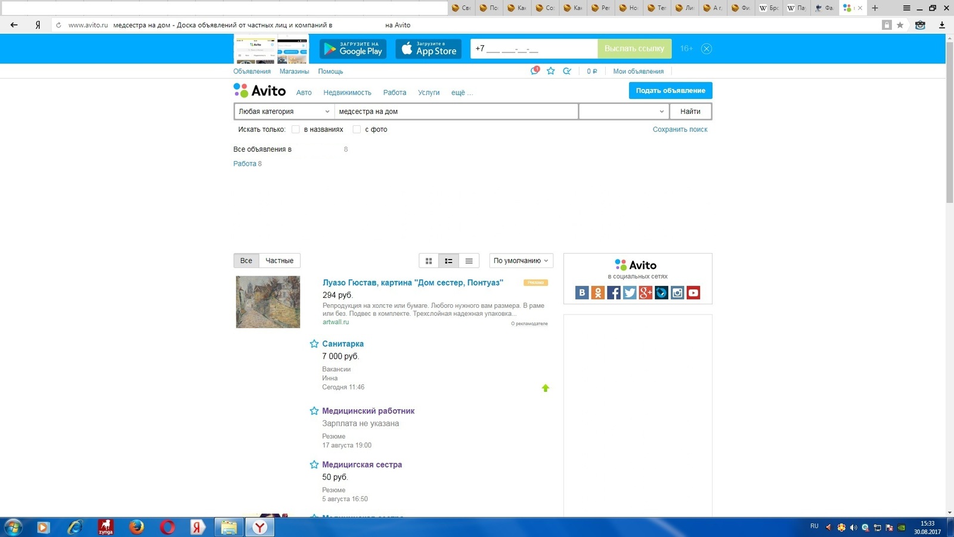
Task: Launch Firefox from the Windows taskbar
Action: [x=137, y=527]
